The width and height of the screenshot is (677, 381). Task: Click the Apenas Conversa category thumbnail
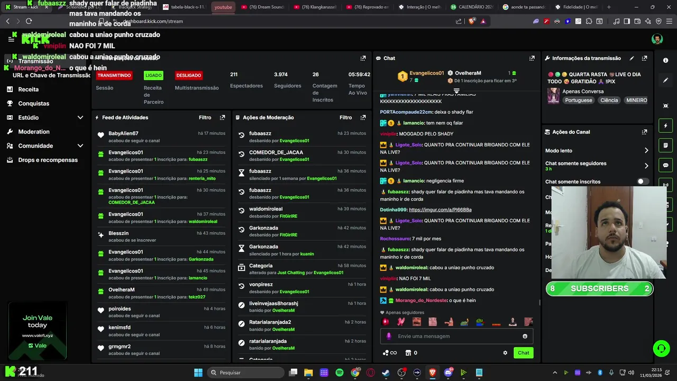pos(553,95)
